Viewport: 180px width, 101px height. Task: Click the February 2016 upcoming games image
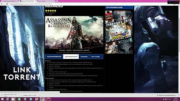pyautogui.click(x=119, y=32)
